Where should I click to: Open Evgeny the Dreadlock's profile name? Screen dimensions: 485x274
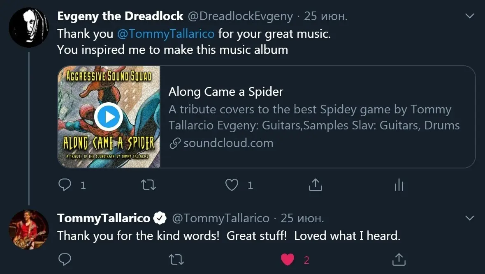120,16
